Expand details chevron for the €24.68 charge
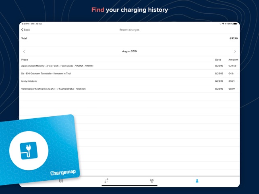 (x=238, y=66)
